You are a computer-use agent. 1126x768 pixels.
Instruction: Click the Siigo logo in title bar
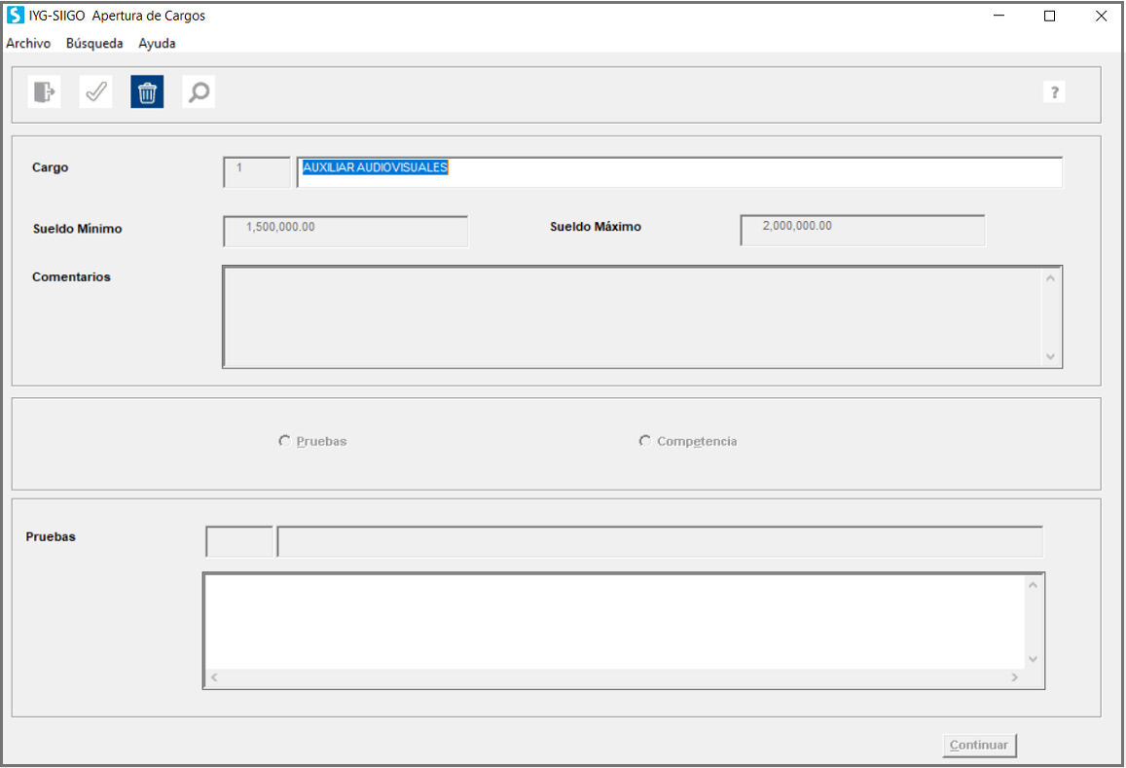click(15, 15)
